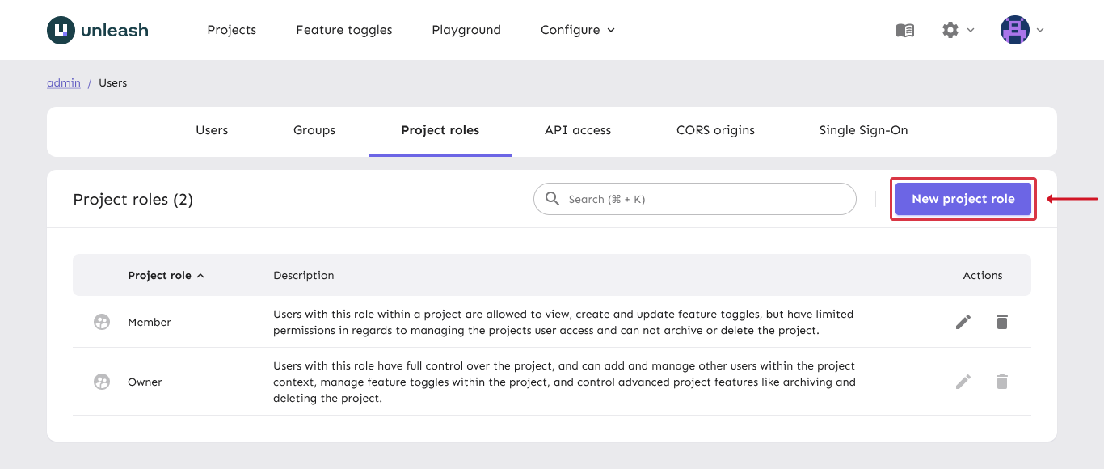This screenshot has width=1104, height=469.
Task: Expand the settings gear chevron
Action: pyautogui.click(x=970, y=31)
